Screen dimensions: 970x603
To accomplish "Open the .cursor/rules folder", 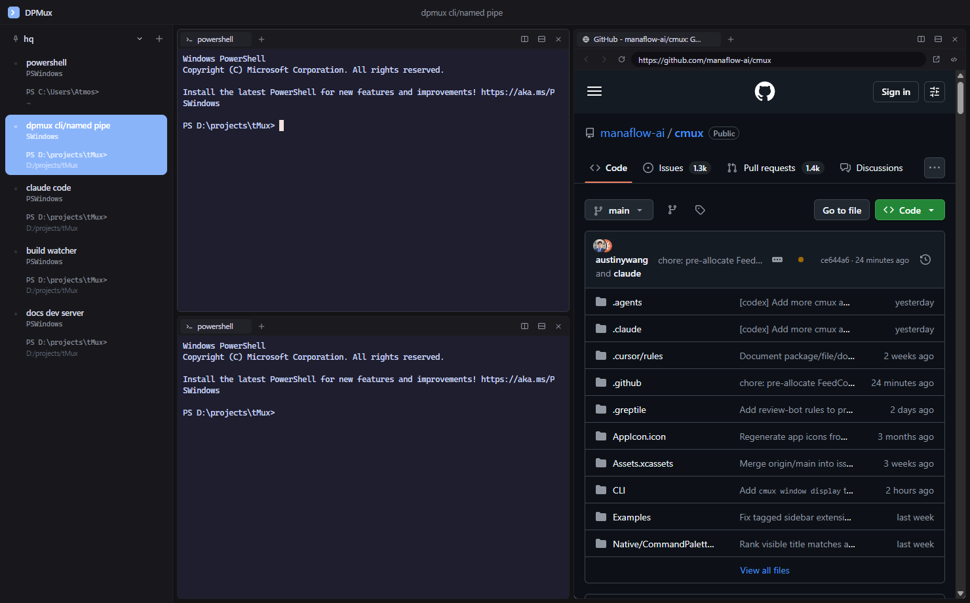I will click(638, 356).
